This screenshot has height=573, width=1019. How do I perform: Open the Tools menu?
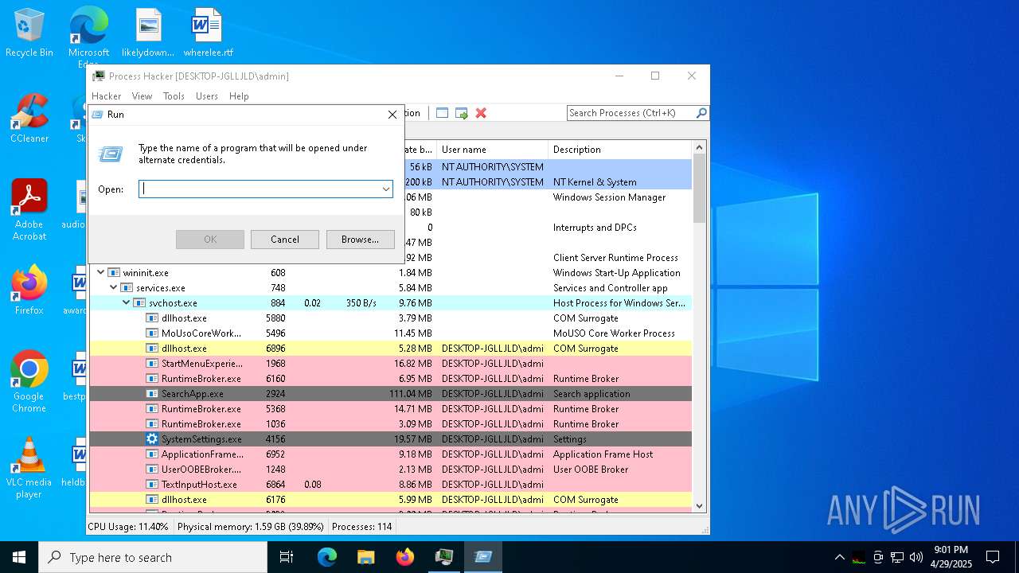pos(174,96)
